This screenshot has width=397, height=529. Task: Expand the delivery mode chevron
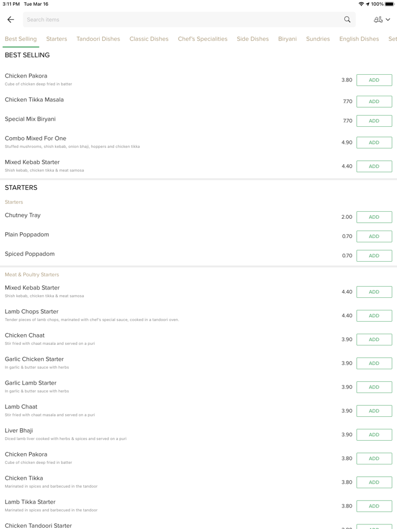point(388,20)
